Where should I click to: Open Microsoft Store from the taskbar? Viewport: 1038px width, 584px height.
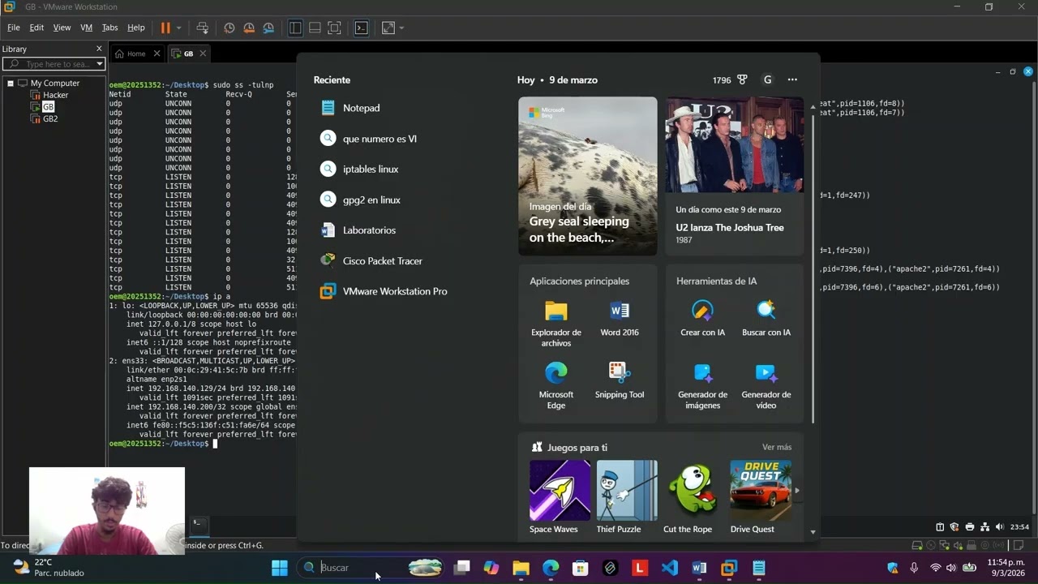[x=581, y=568]
